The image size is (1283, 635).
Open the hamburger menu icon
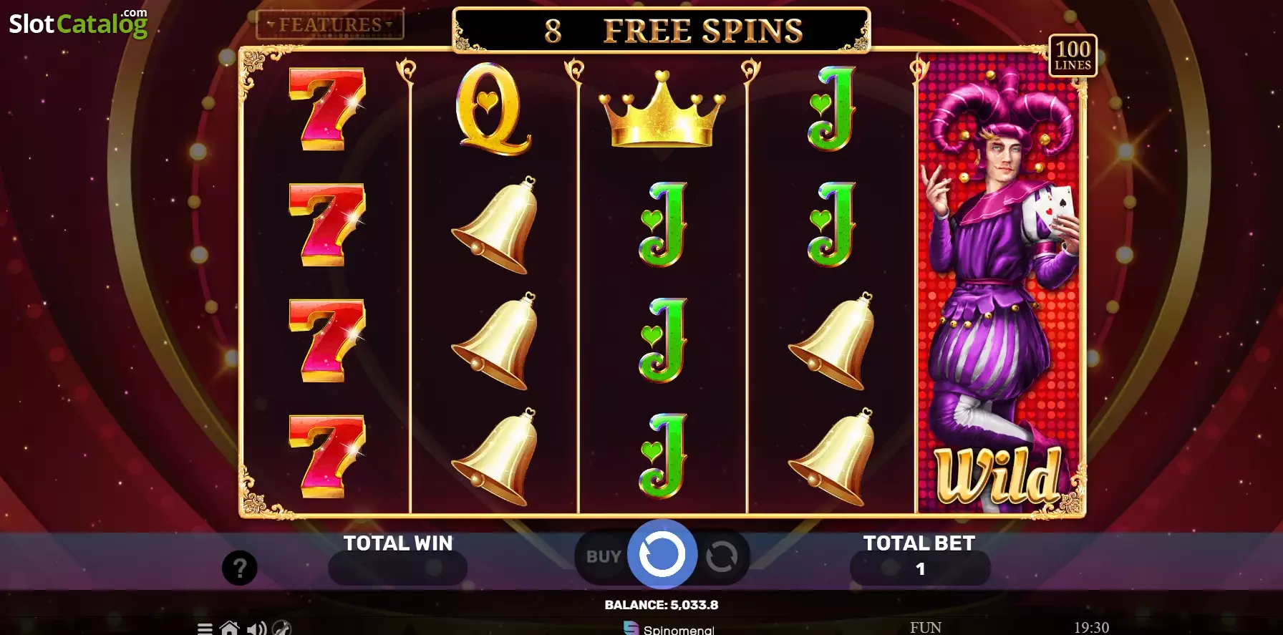pos(205,629)
